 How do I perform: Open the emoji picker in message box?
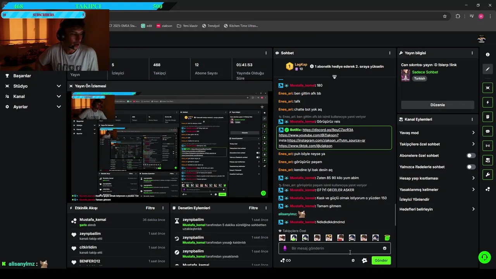click(385, 248)
